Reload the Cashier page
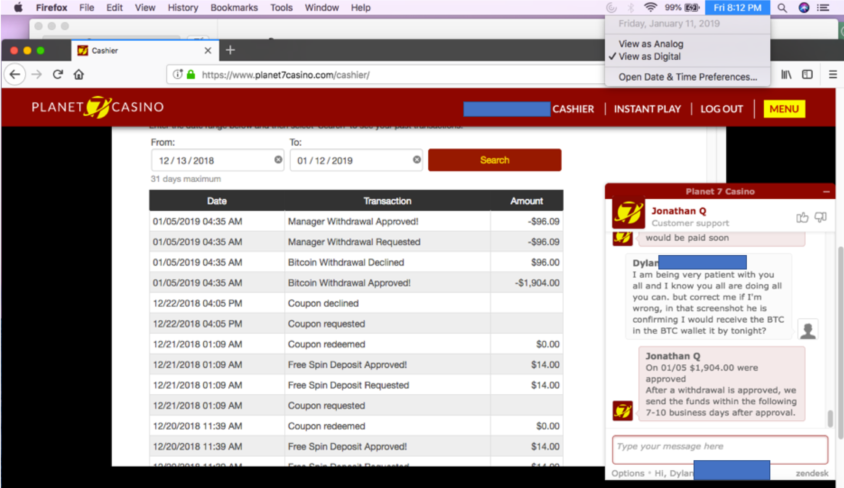This screenshot has width=844, height=488. [x=58, y=75]
